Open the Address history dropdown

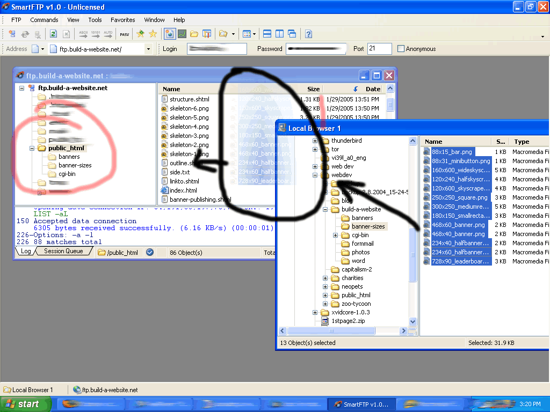point(149,49)
